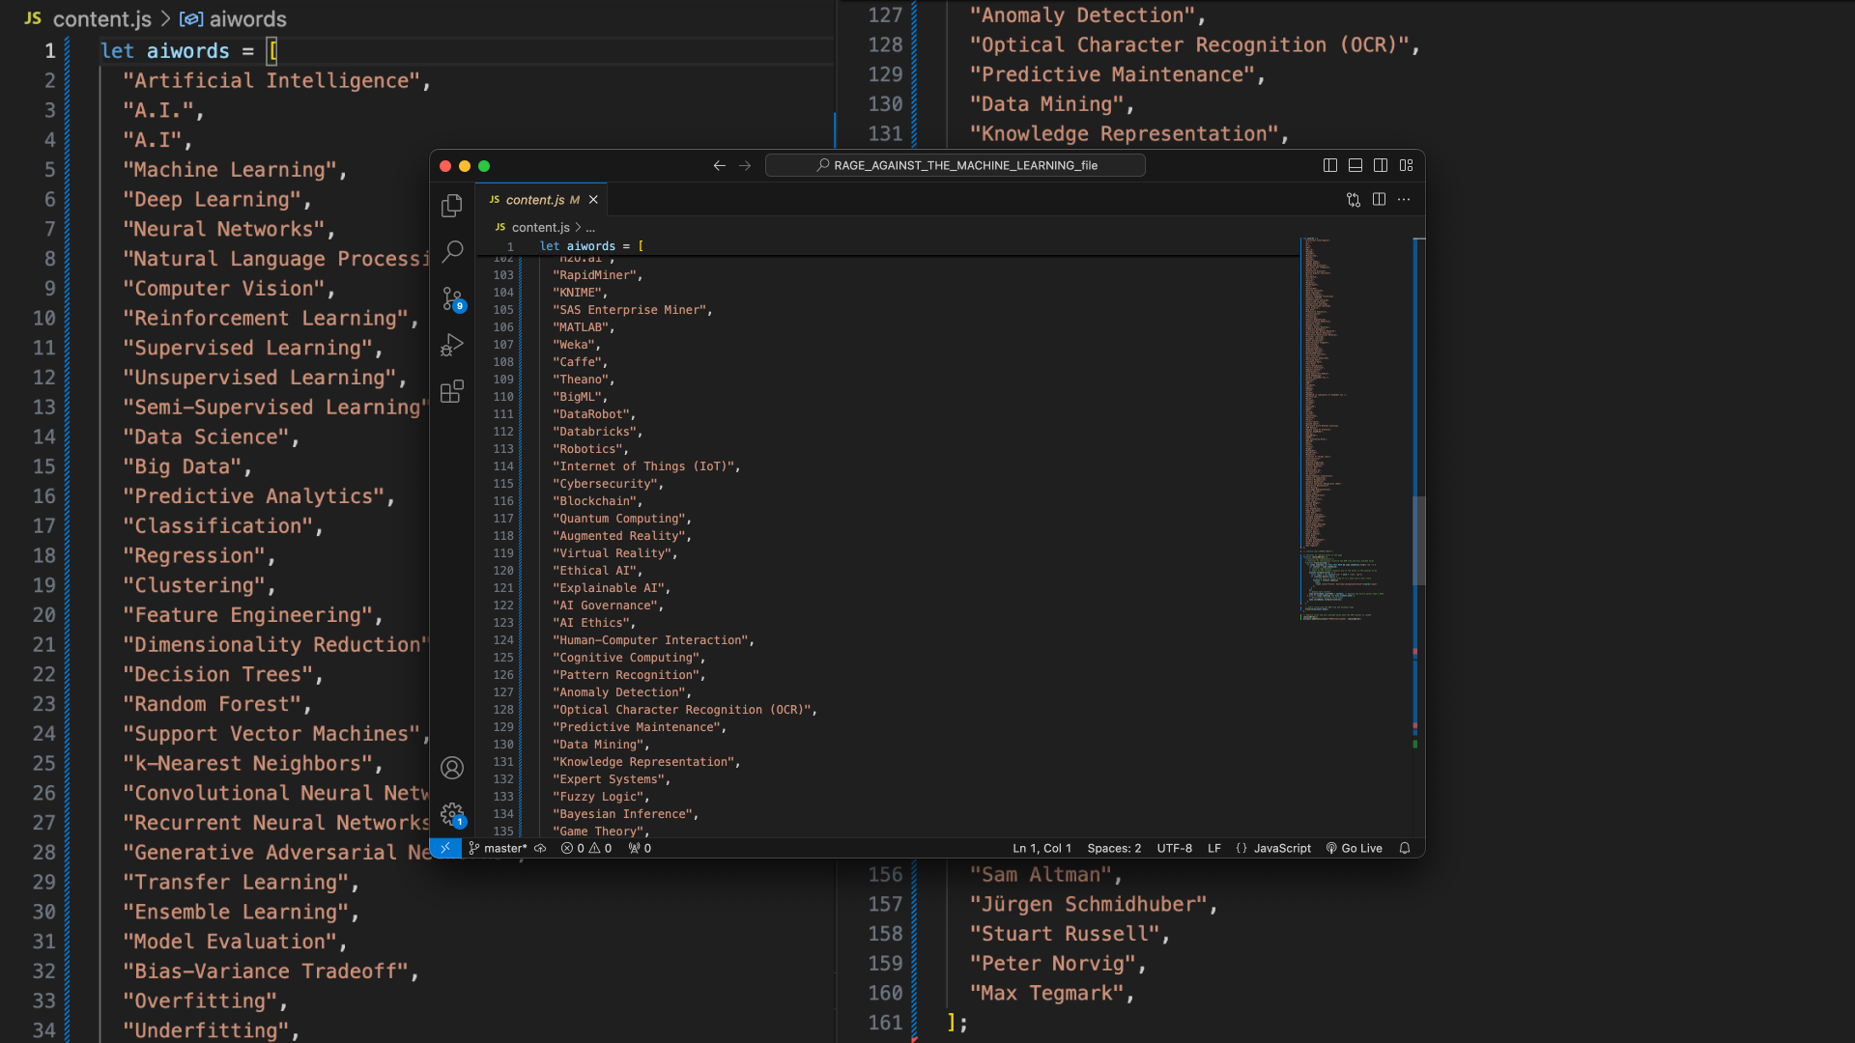Click "Human-Computer Interaction" on line 124
The height and width of the screenshot is (1043, 1855).
tap(650, 640)
